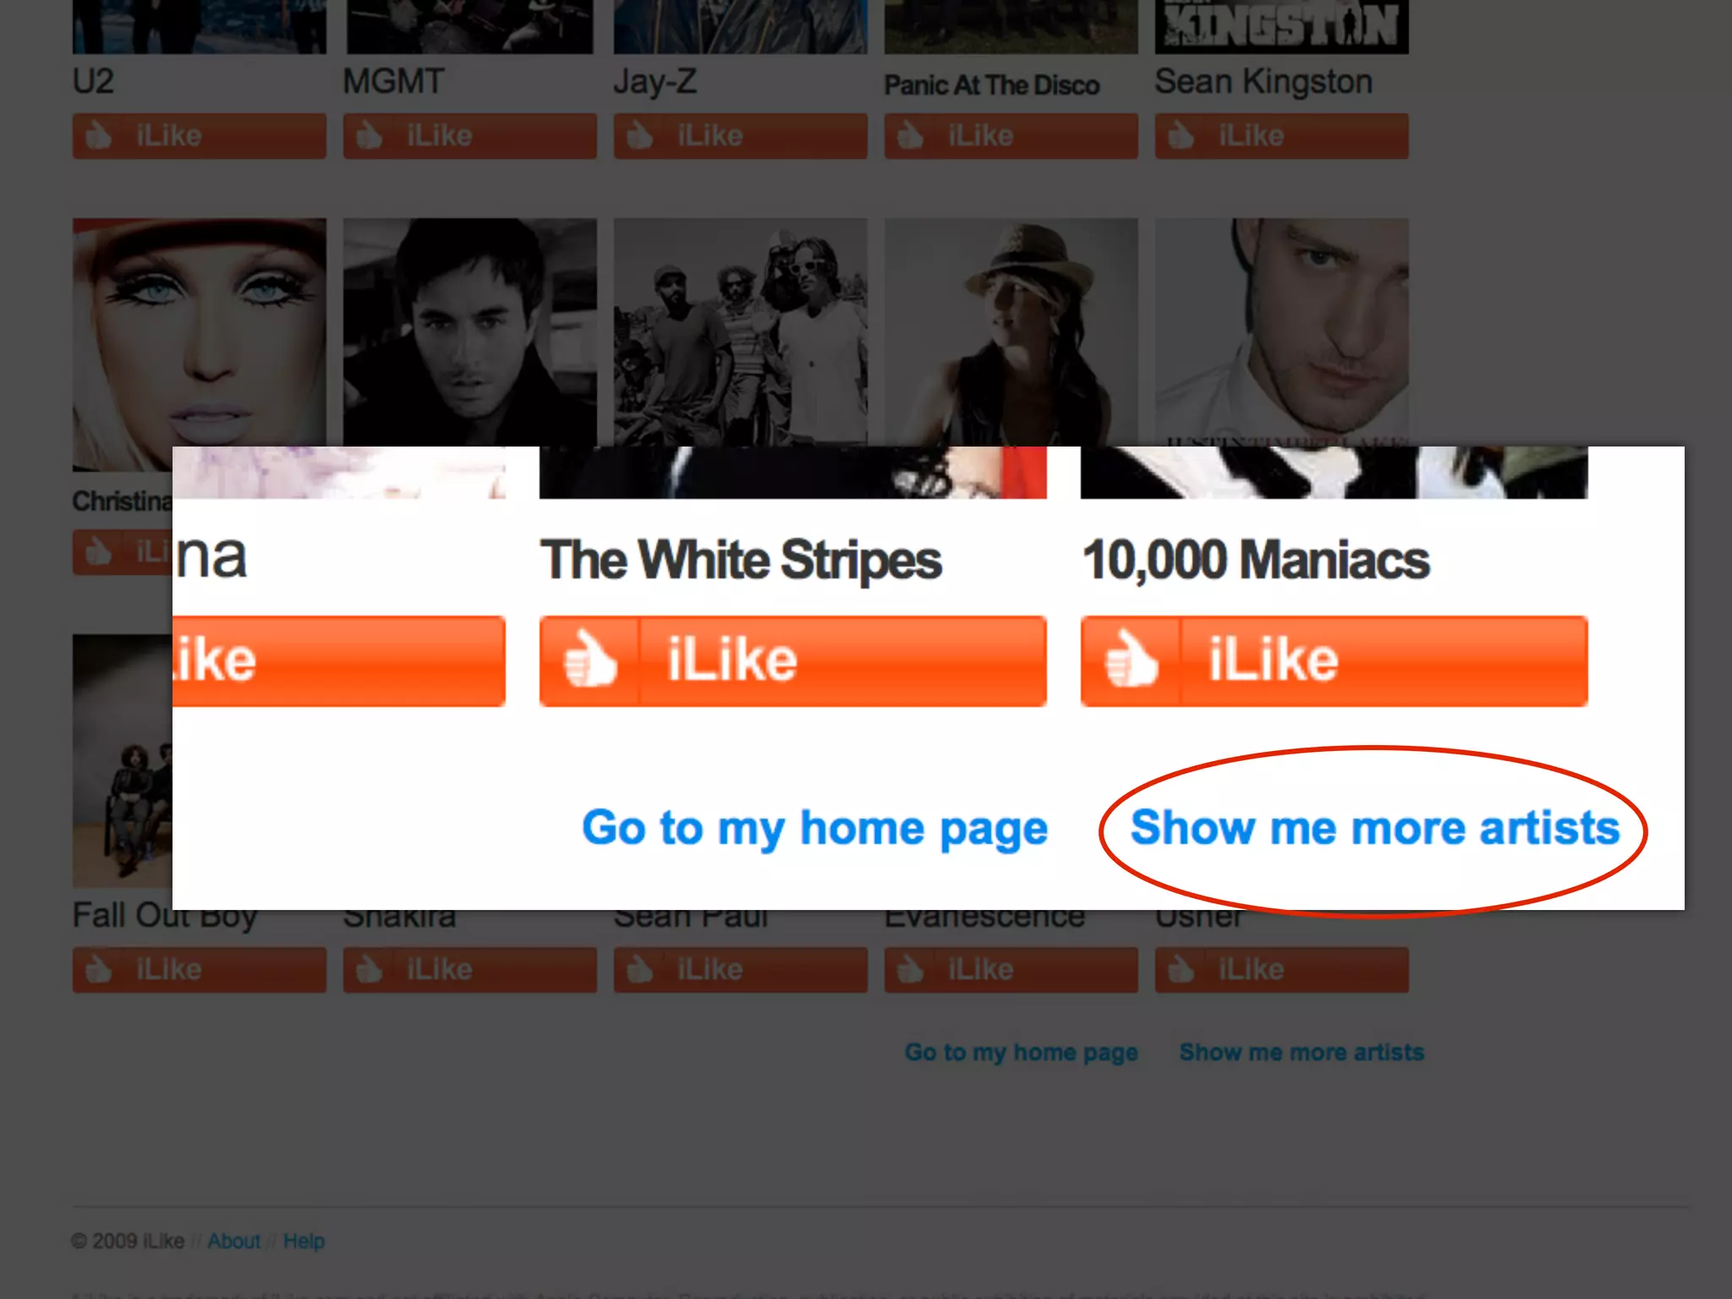Click the thumbs-up icon under Fall Out Boy
Screen dimensions: 1732x1299
pos(99,969)
